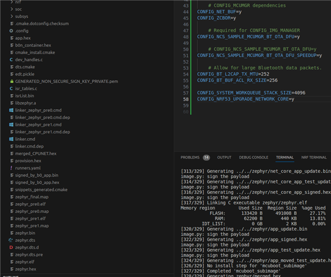Image resolution: width=331 pixels, height=277 pixels.
Task: Click the CONFIG_NCS_SAMPLE_MCUMGR_BT_OTA_DFU_SPEEDUP=y line
Action: [259, 55]
